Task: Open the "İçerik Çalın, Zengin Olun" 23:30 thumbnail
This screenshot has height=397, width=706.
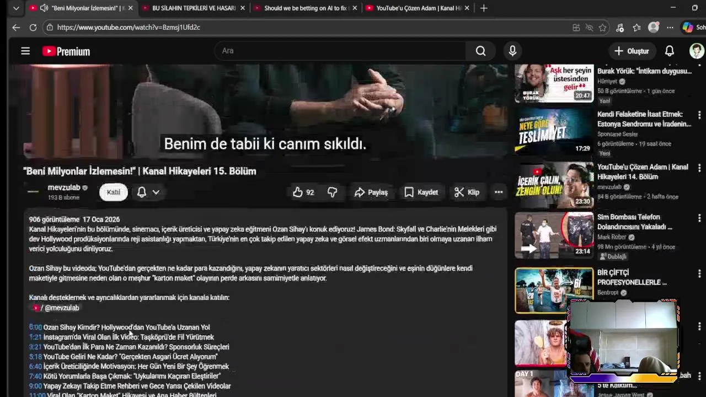Action: pos(554,184)
